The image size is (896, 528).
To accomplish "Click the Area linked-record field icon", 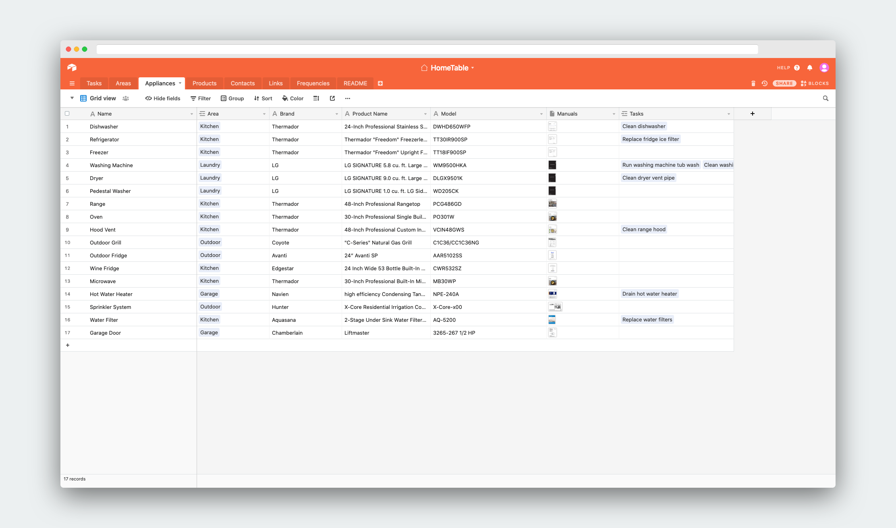I will [202, 114].
